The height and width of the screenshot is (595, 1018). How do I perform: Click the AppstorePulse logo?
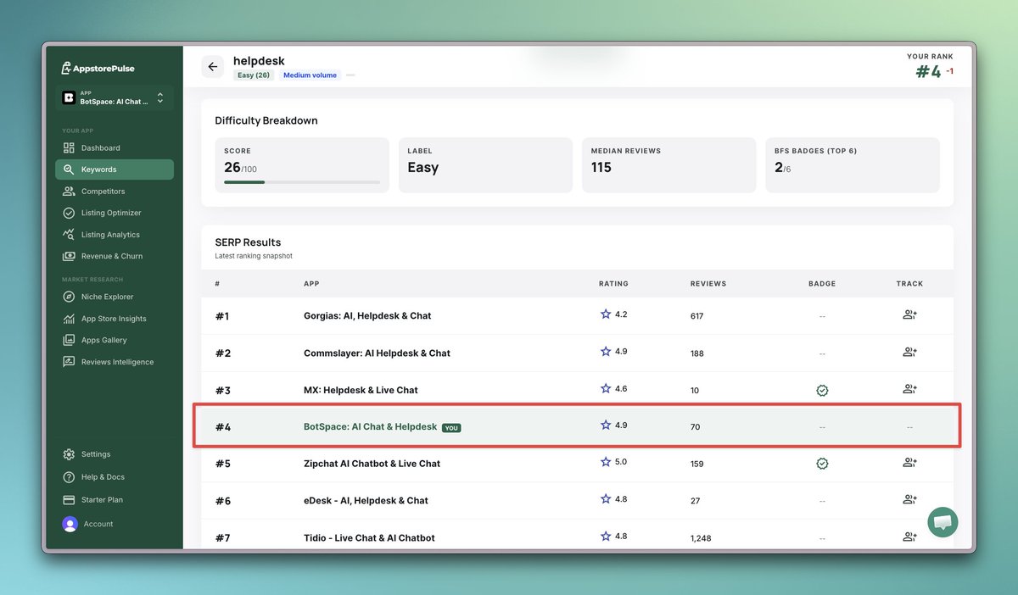(98, 68)
